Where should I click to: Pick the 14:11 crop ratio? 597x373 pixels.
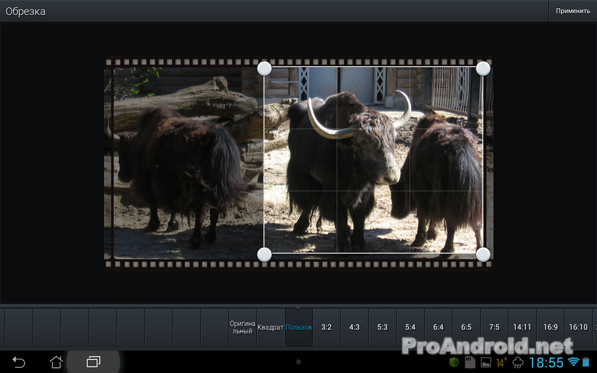point(522,328)
